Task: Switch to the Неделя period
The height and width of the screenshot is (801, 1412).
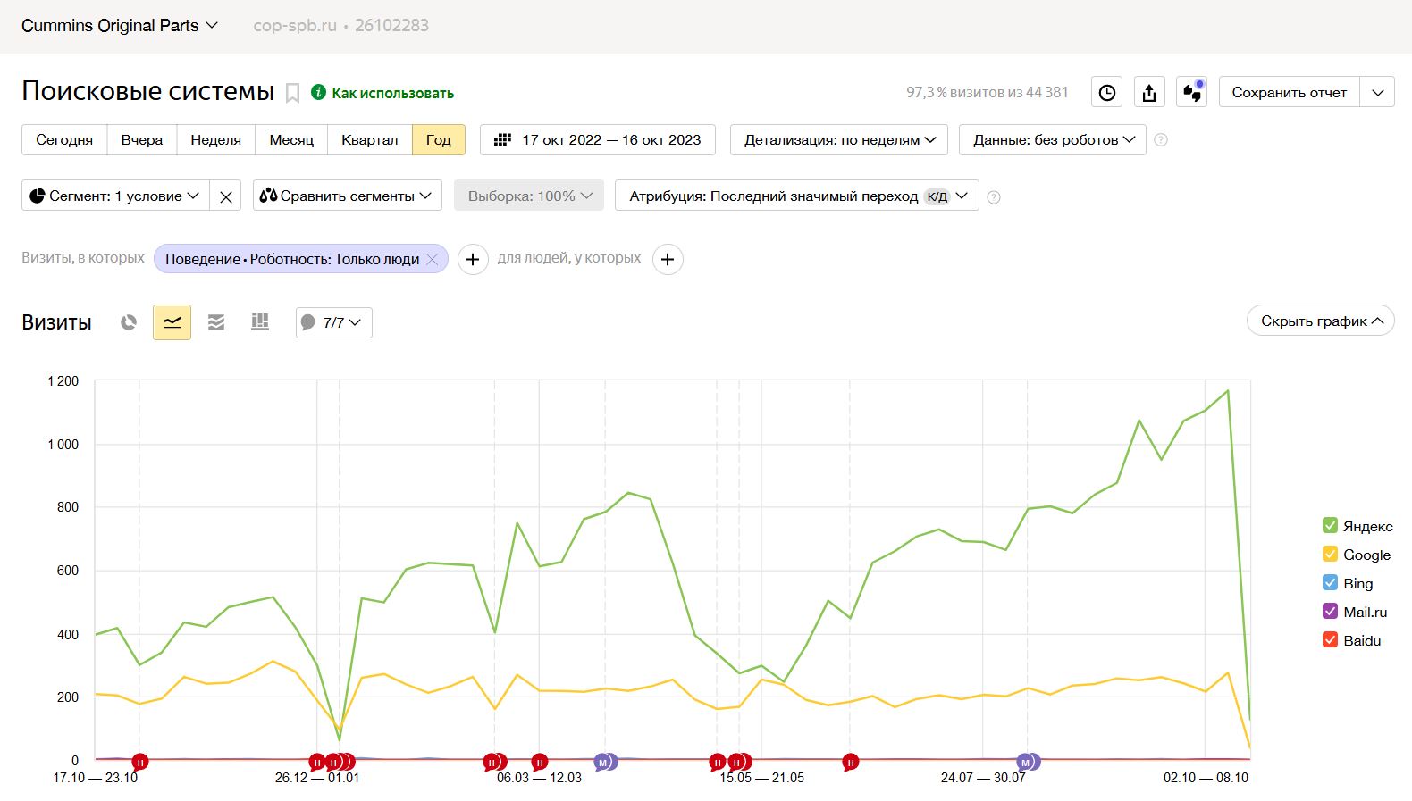Action: (216, 139)
